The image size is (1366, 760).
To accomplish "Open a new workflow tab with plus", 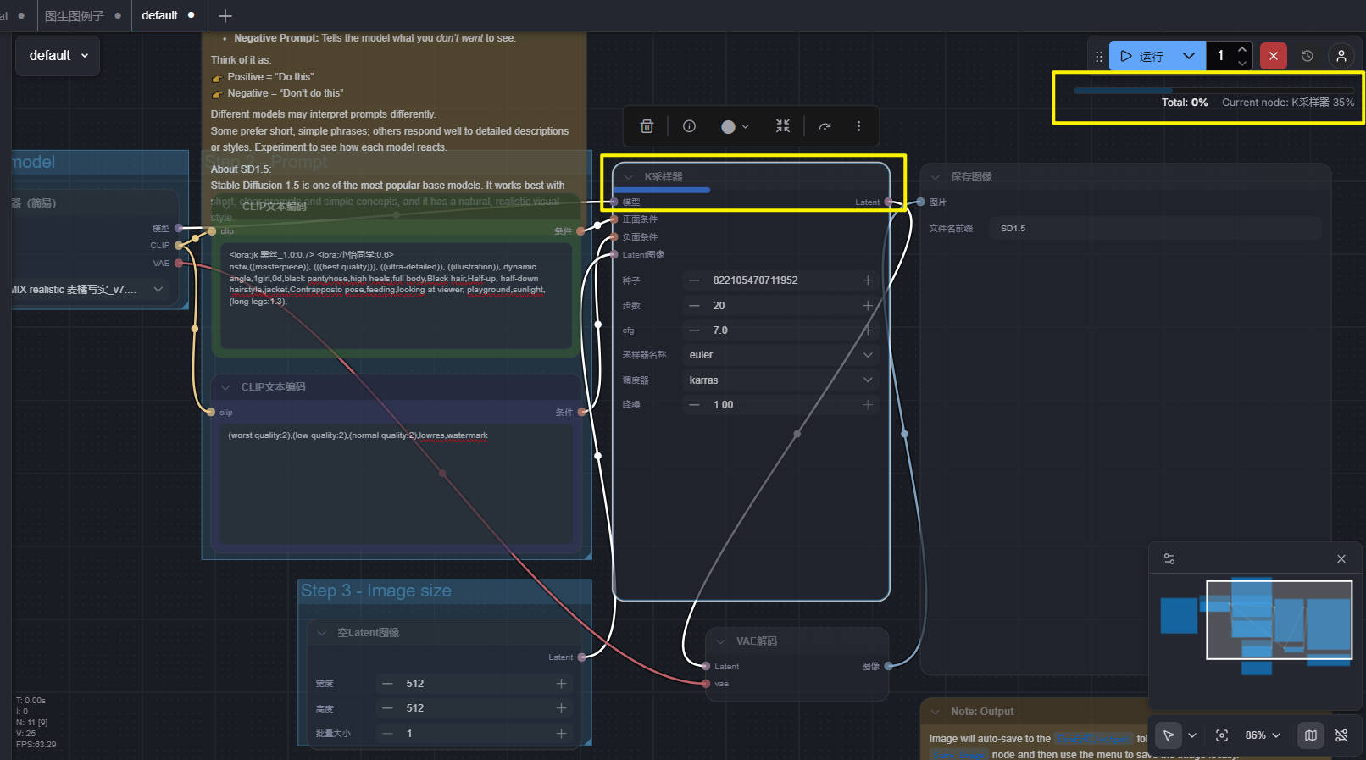I will [225, 16].
